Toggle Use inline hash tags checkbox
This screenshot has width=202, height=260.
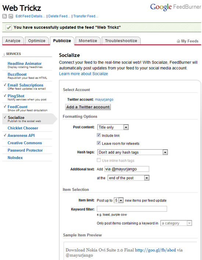tap(99, 160)
